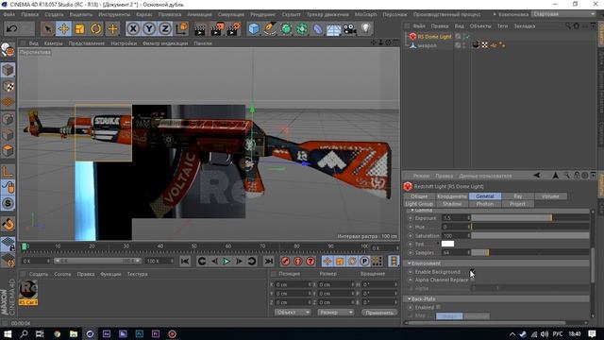
Task: Open the Edit Render Settings icon
Action: [233, 29]
